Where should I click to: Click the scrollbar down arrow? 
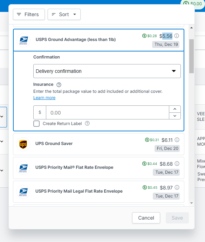pyautogui.click(x=192, y=203)
